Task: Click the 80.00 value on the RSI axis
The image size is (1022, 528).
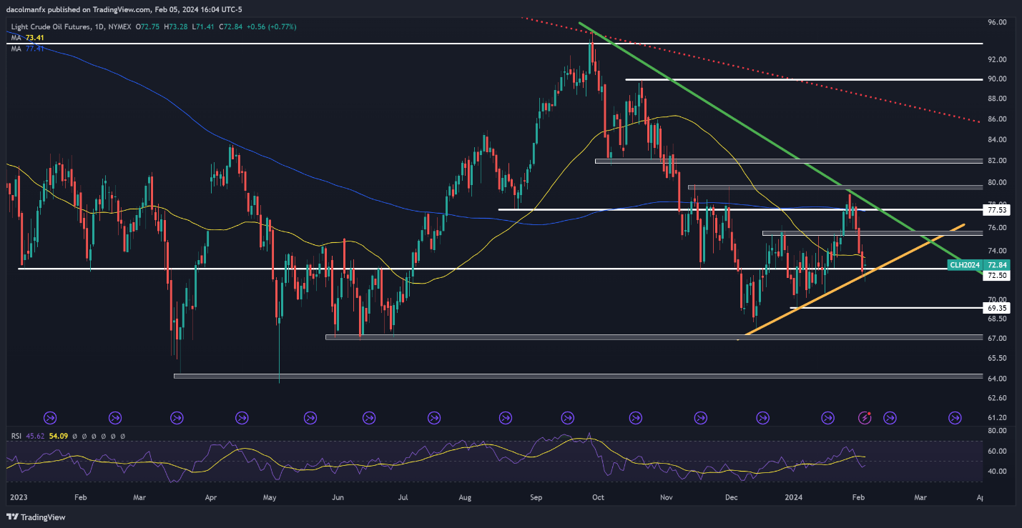Action: coord(996,432)
